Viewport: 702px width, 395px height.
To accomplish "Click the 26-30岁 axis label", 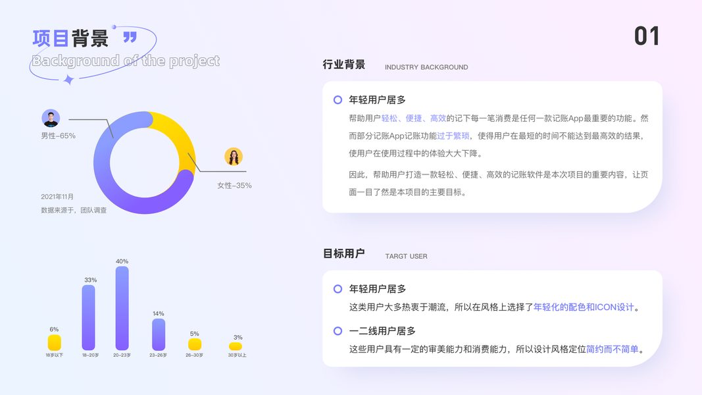I will (x=195, y=355).
